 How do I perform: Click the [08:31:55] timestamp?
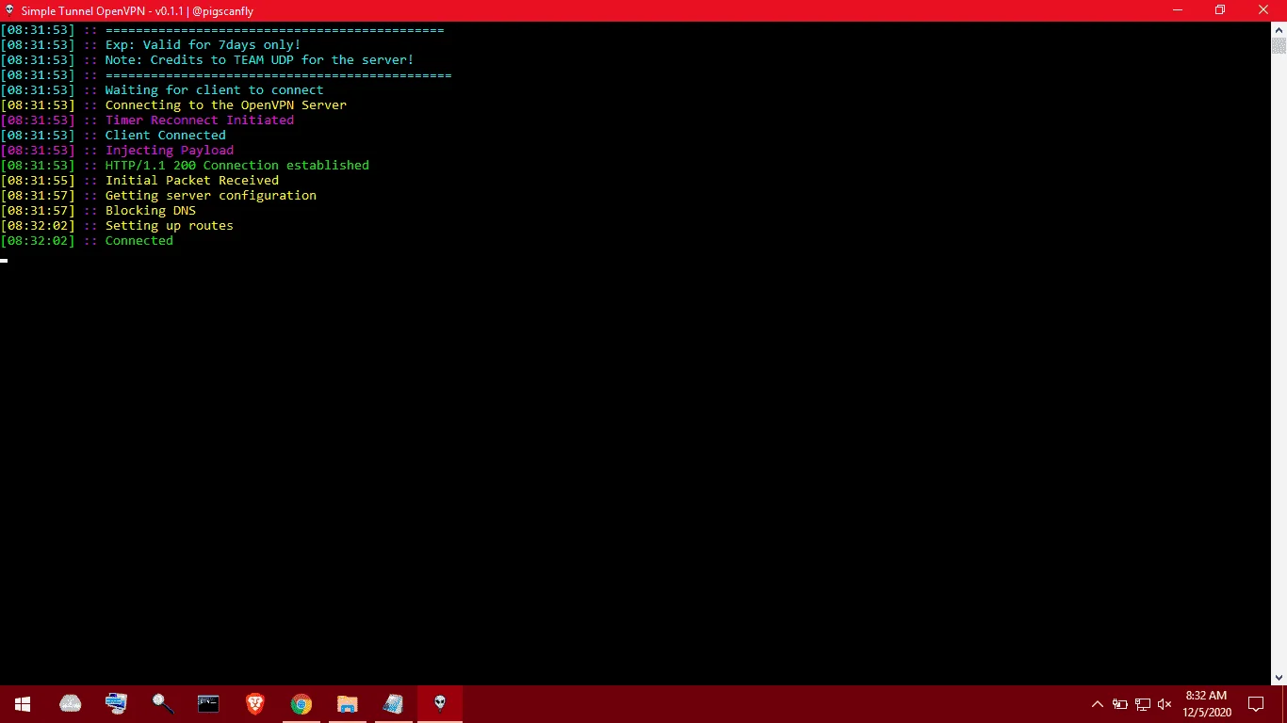[38, 181]
